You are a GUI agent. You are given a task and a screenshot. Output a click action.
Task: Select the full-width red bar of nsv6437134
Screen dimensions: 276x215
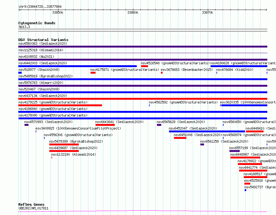pos(143,99)
